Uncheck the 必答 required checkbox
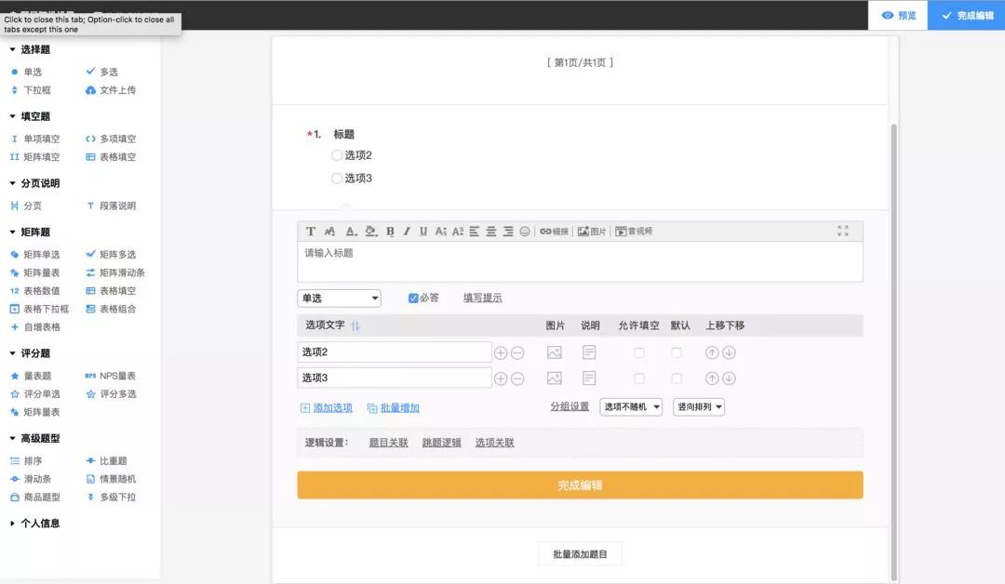Image resolution: width=1005 pixels, height=584 pixels. coord(412,298)
